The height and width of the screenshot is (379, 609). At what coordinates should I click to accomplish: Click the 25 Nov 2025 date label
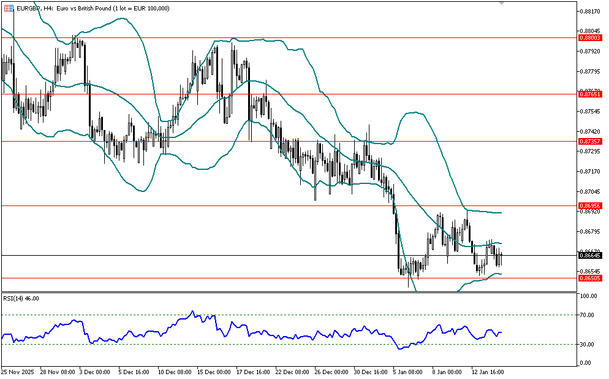point(18,372)
